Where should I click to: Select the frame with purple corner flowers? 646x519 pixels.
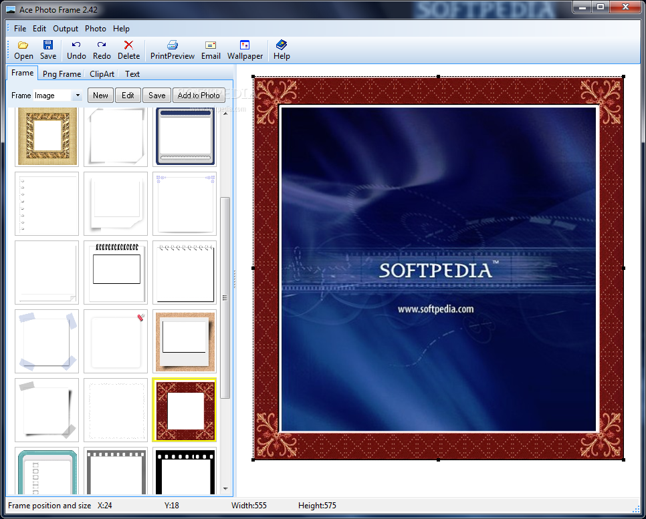185,204
